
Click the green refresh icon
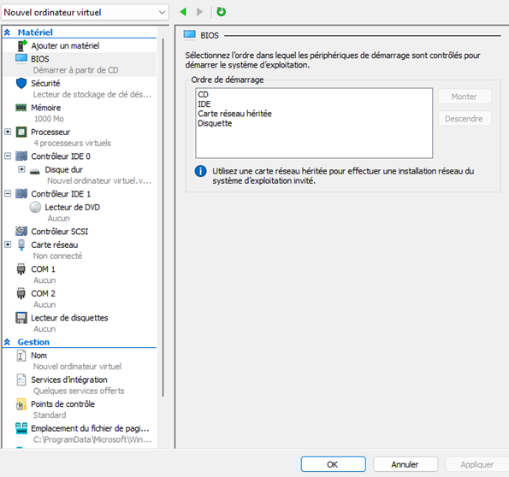tap(221, 12)
